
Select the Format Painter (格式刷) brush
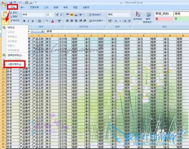point(15,20)
